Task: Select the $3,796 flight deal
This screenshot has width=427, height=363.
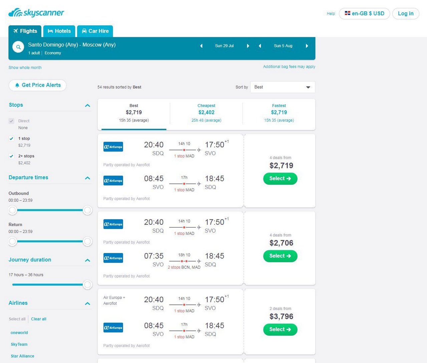Action: coord(280,329)
